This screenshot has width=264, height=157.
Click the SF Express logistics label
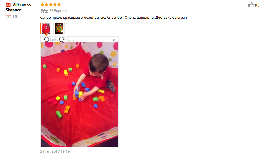58,11
